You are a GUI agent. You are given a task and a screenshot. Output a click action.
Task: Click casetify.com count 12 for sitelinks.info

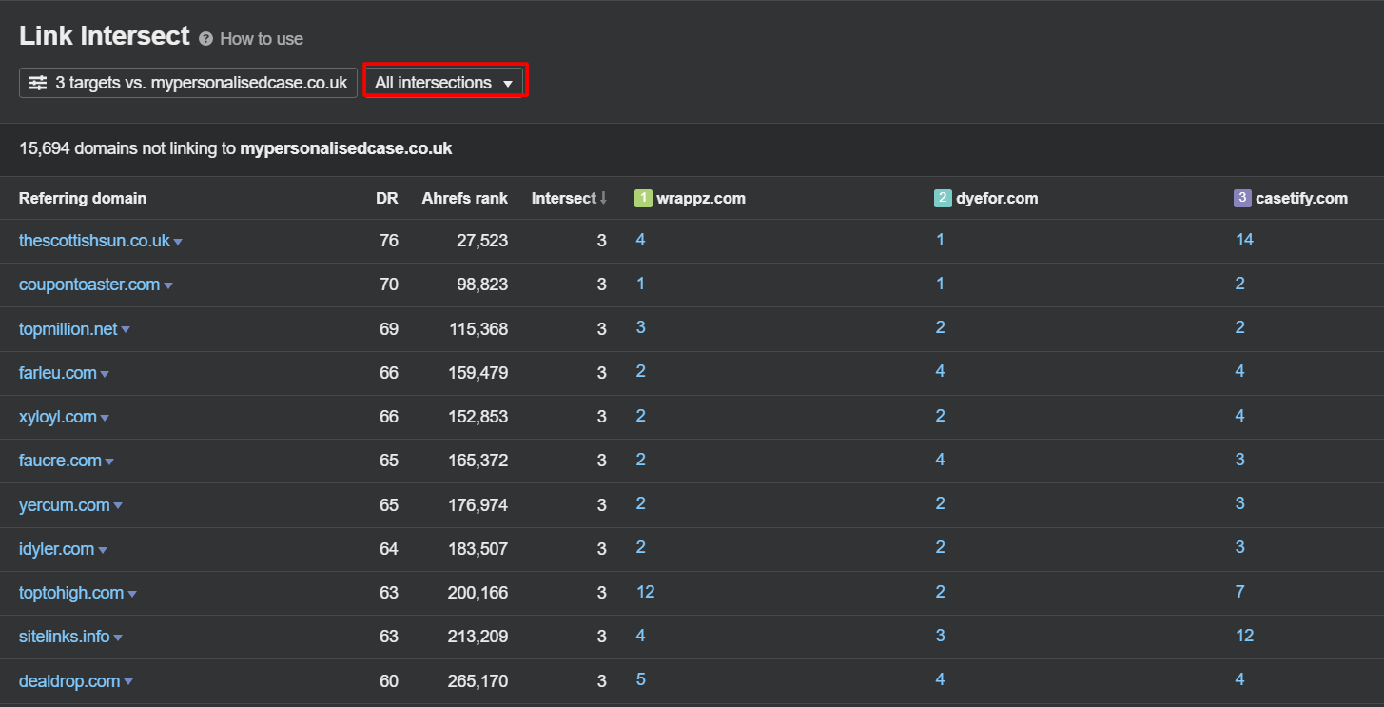point(1244,636)
